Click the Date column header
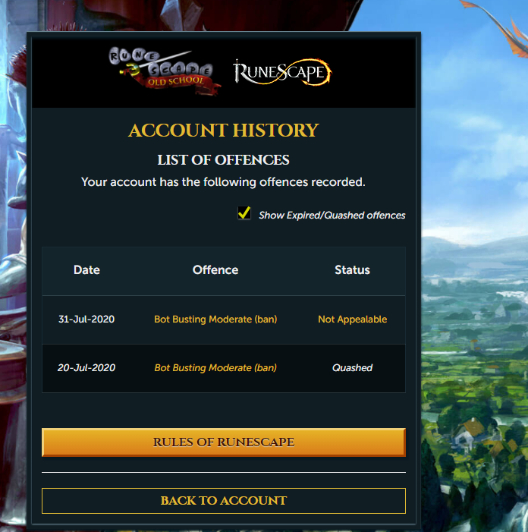 pos(86,269)
